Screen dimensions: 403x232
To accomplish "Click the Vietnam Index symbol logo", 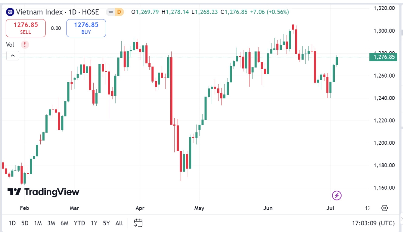I will click(x=10, y=12).
